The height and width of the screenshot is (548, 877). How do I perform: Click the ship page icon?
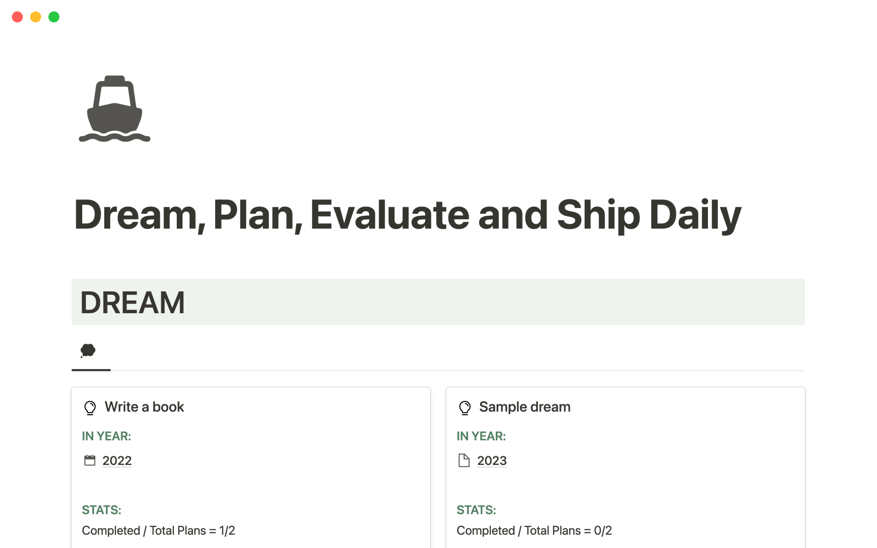coord(115,109)
